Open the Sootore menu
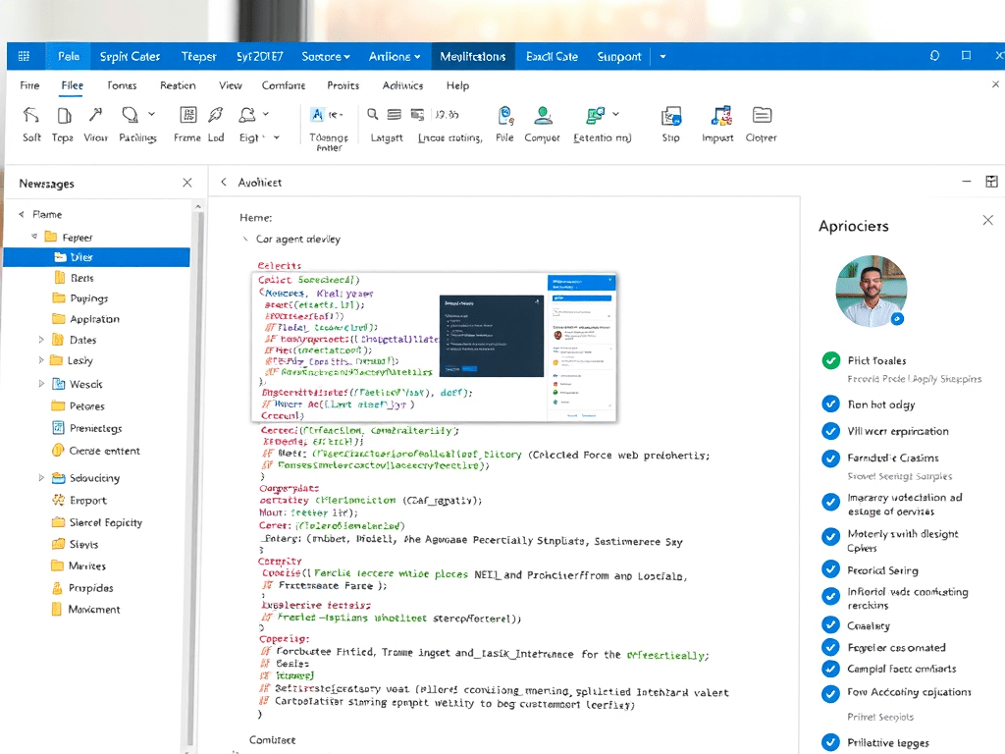 click(325, 56)
